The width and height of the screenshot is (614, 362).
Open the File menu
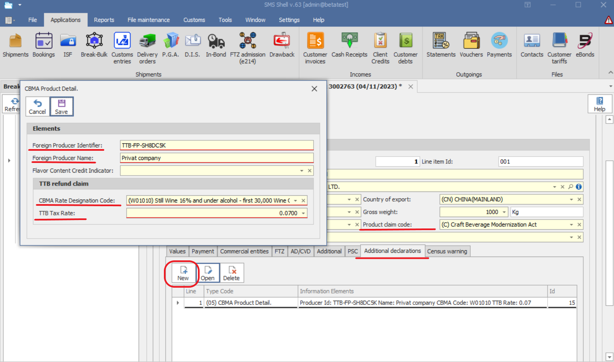pyautogui.click(x=32, y=20)
